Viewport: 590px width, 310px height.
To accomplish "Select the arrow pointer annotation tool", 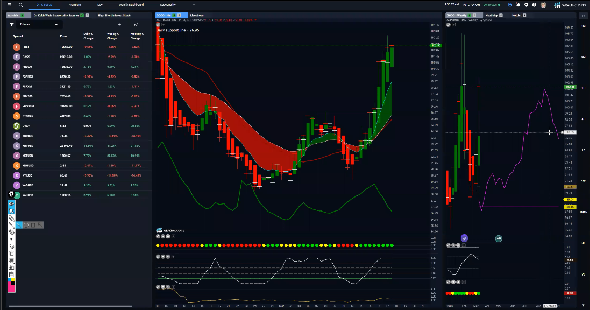I will point(11,211).
